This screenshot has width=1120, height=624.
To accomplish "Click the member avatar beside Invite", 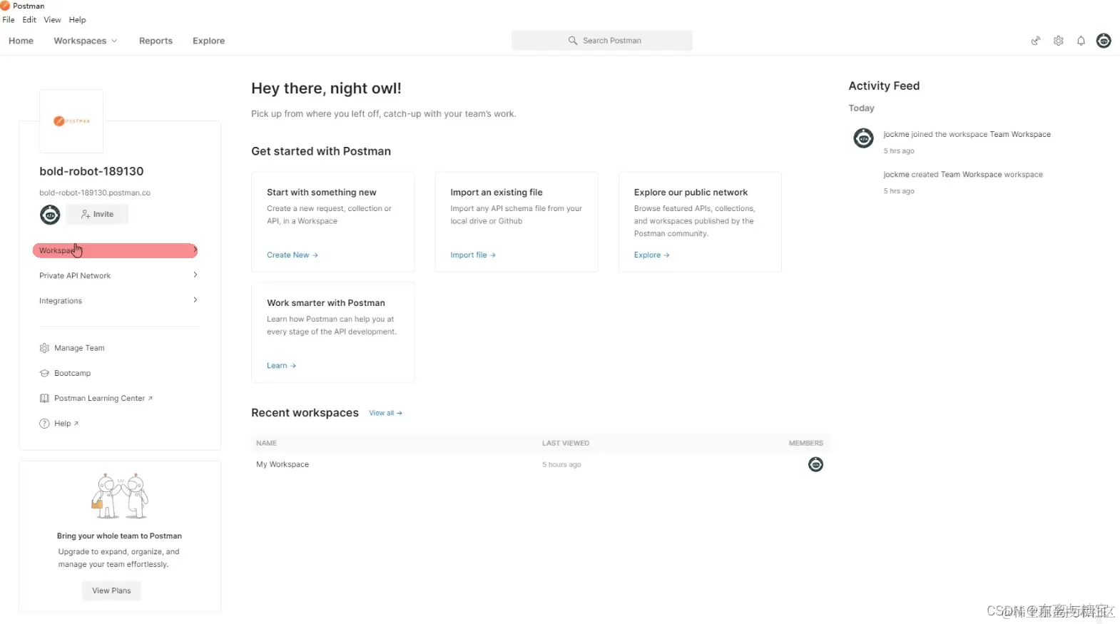I will point(50,214).
